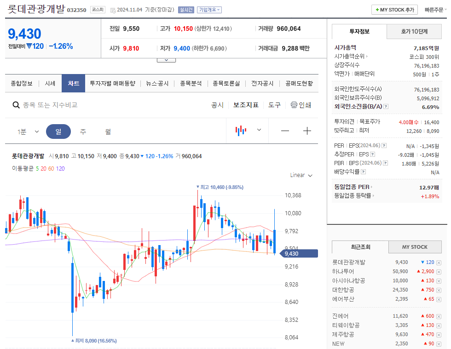
Task: Open chart type dropdown arrow
Action: [259, 130]
